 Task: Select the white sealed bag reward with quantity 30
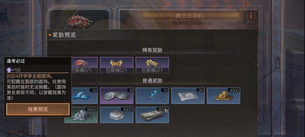pos(188,96)
